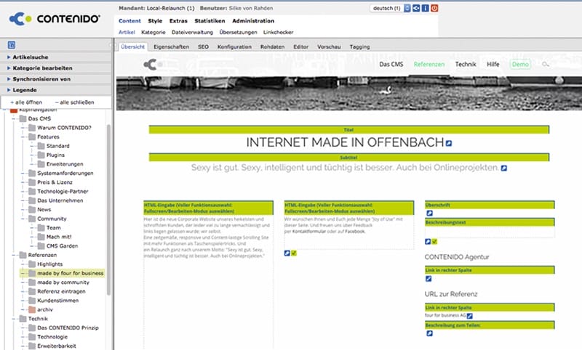Screen dimensions: 582x350
Task: Click edit icon under the Überschrift field
Action: pos(429,213)
